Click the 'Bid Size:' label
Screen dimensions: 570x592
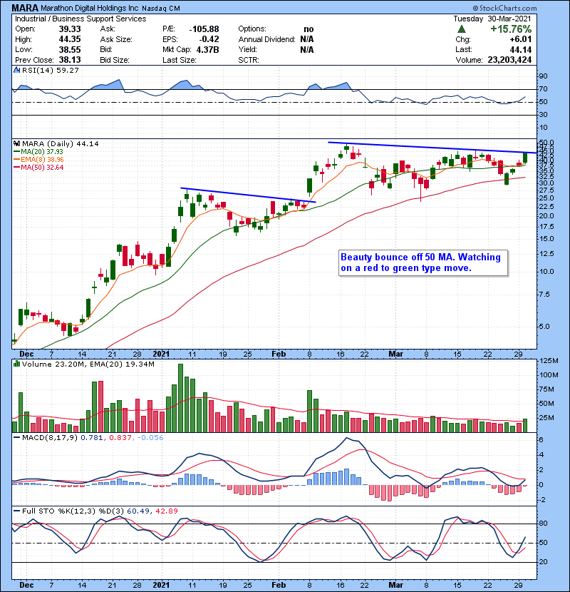point(115,60)
